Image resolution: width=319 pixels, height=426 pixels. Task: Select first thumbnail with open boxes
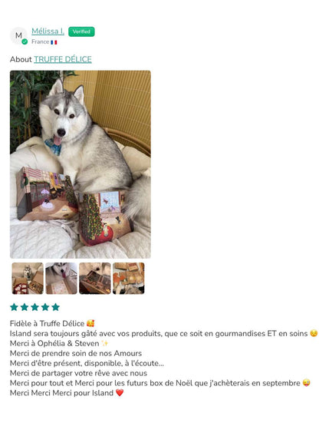point(28,278)
